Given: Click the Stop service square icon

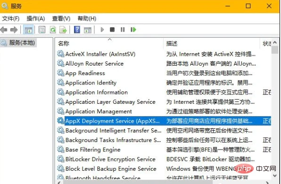Looking at the screenshot, I should pos(112,30).
